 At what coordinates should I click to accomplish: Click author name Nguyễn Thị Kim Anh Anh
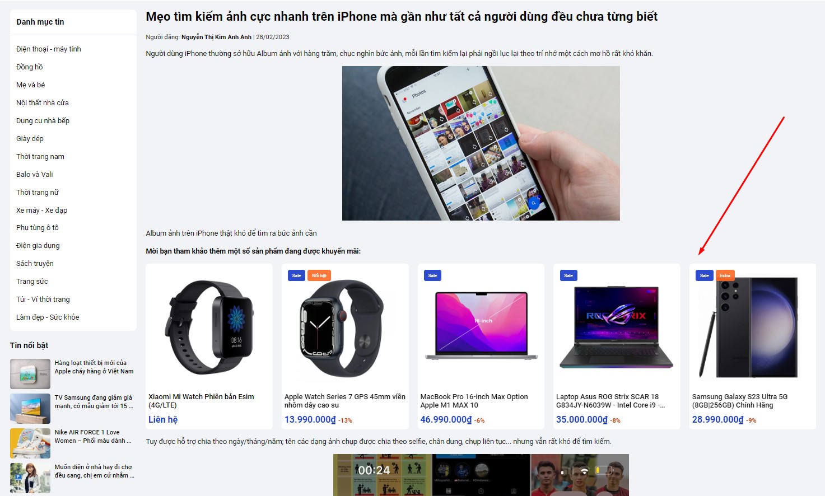[x=216, y=37]
